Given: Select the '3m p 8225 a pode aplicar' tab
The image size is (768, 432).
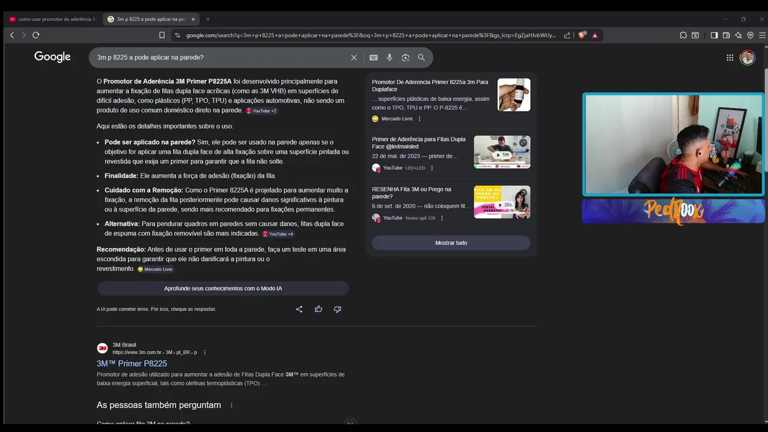Looking at the screenshot, I should tap(151, 19).
